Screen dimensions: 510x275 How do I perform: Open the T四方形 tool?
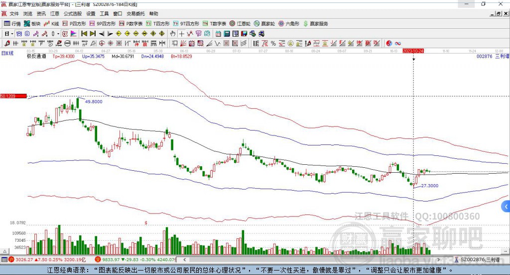(158, 24)
